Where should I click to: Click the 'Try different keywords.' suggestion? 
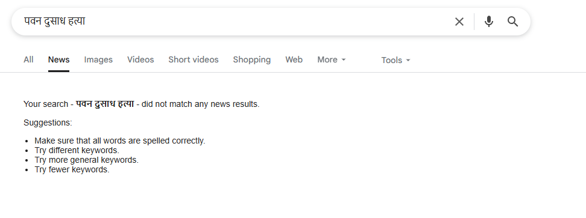click(77, 151)
